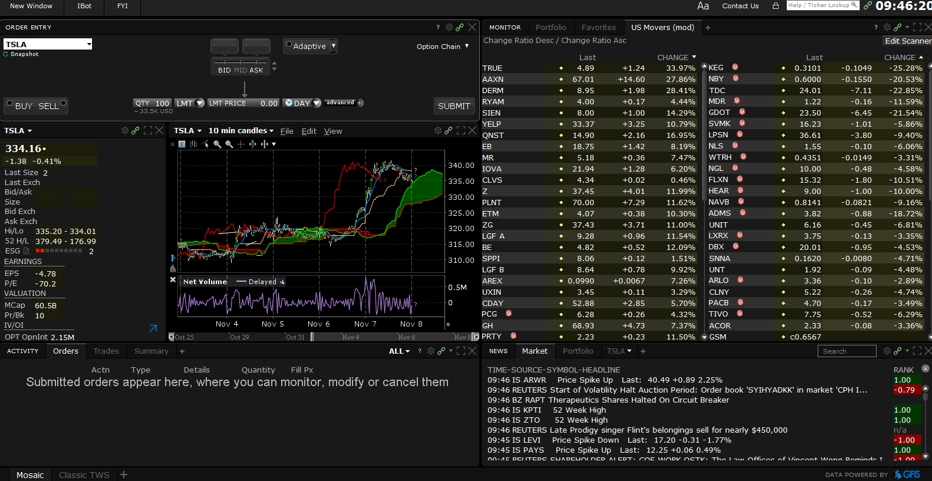Switch to Favorites tab
Viewport: 932px width, 481px height.
[598, 27]
